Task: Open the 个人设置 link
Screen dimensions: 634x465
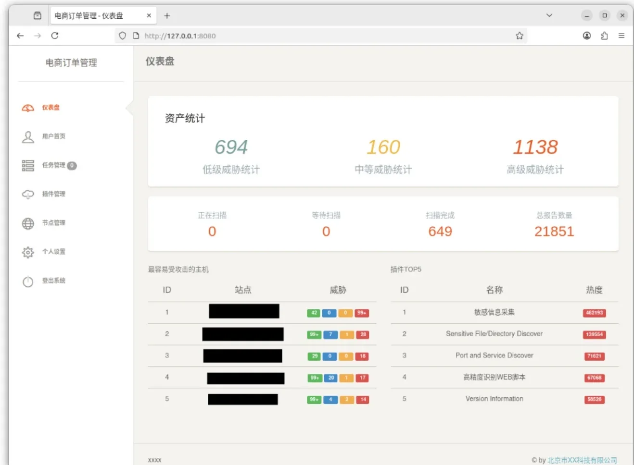Action: coord(53,252)
